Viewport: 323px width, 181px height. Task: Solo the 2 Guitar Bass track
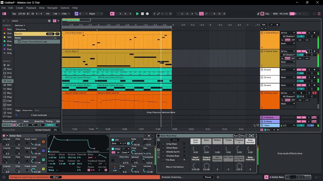click(x=309, y=51)
